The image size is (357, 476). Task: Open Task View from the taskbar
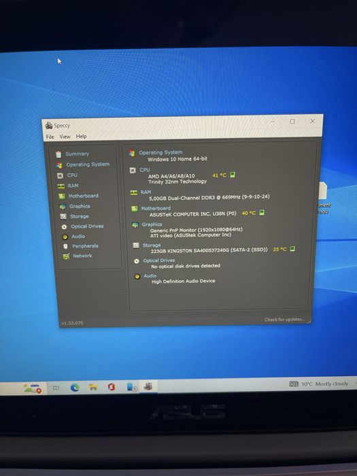56,388
